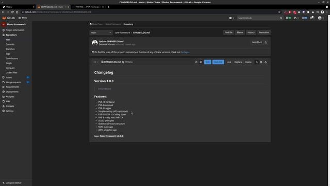Click the Blame button
Image resolution: width=330 pixels, height=186 pixels.
pyautogui.click(x=240, y=33)
